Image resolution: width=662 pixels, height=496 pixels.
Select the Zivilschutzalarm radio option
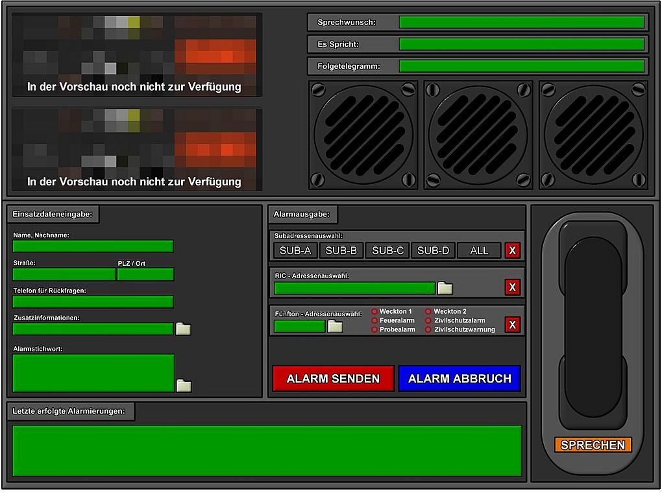coord(428,320)
